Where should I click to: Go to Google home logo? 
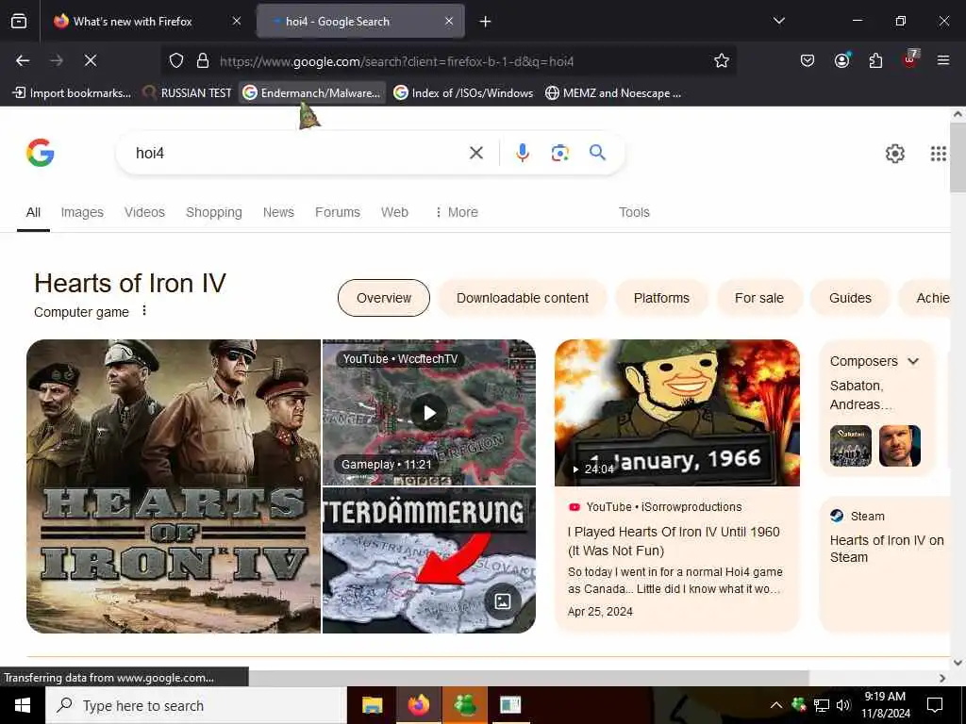point(41,153)
